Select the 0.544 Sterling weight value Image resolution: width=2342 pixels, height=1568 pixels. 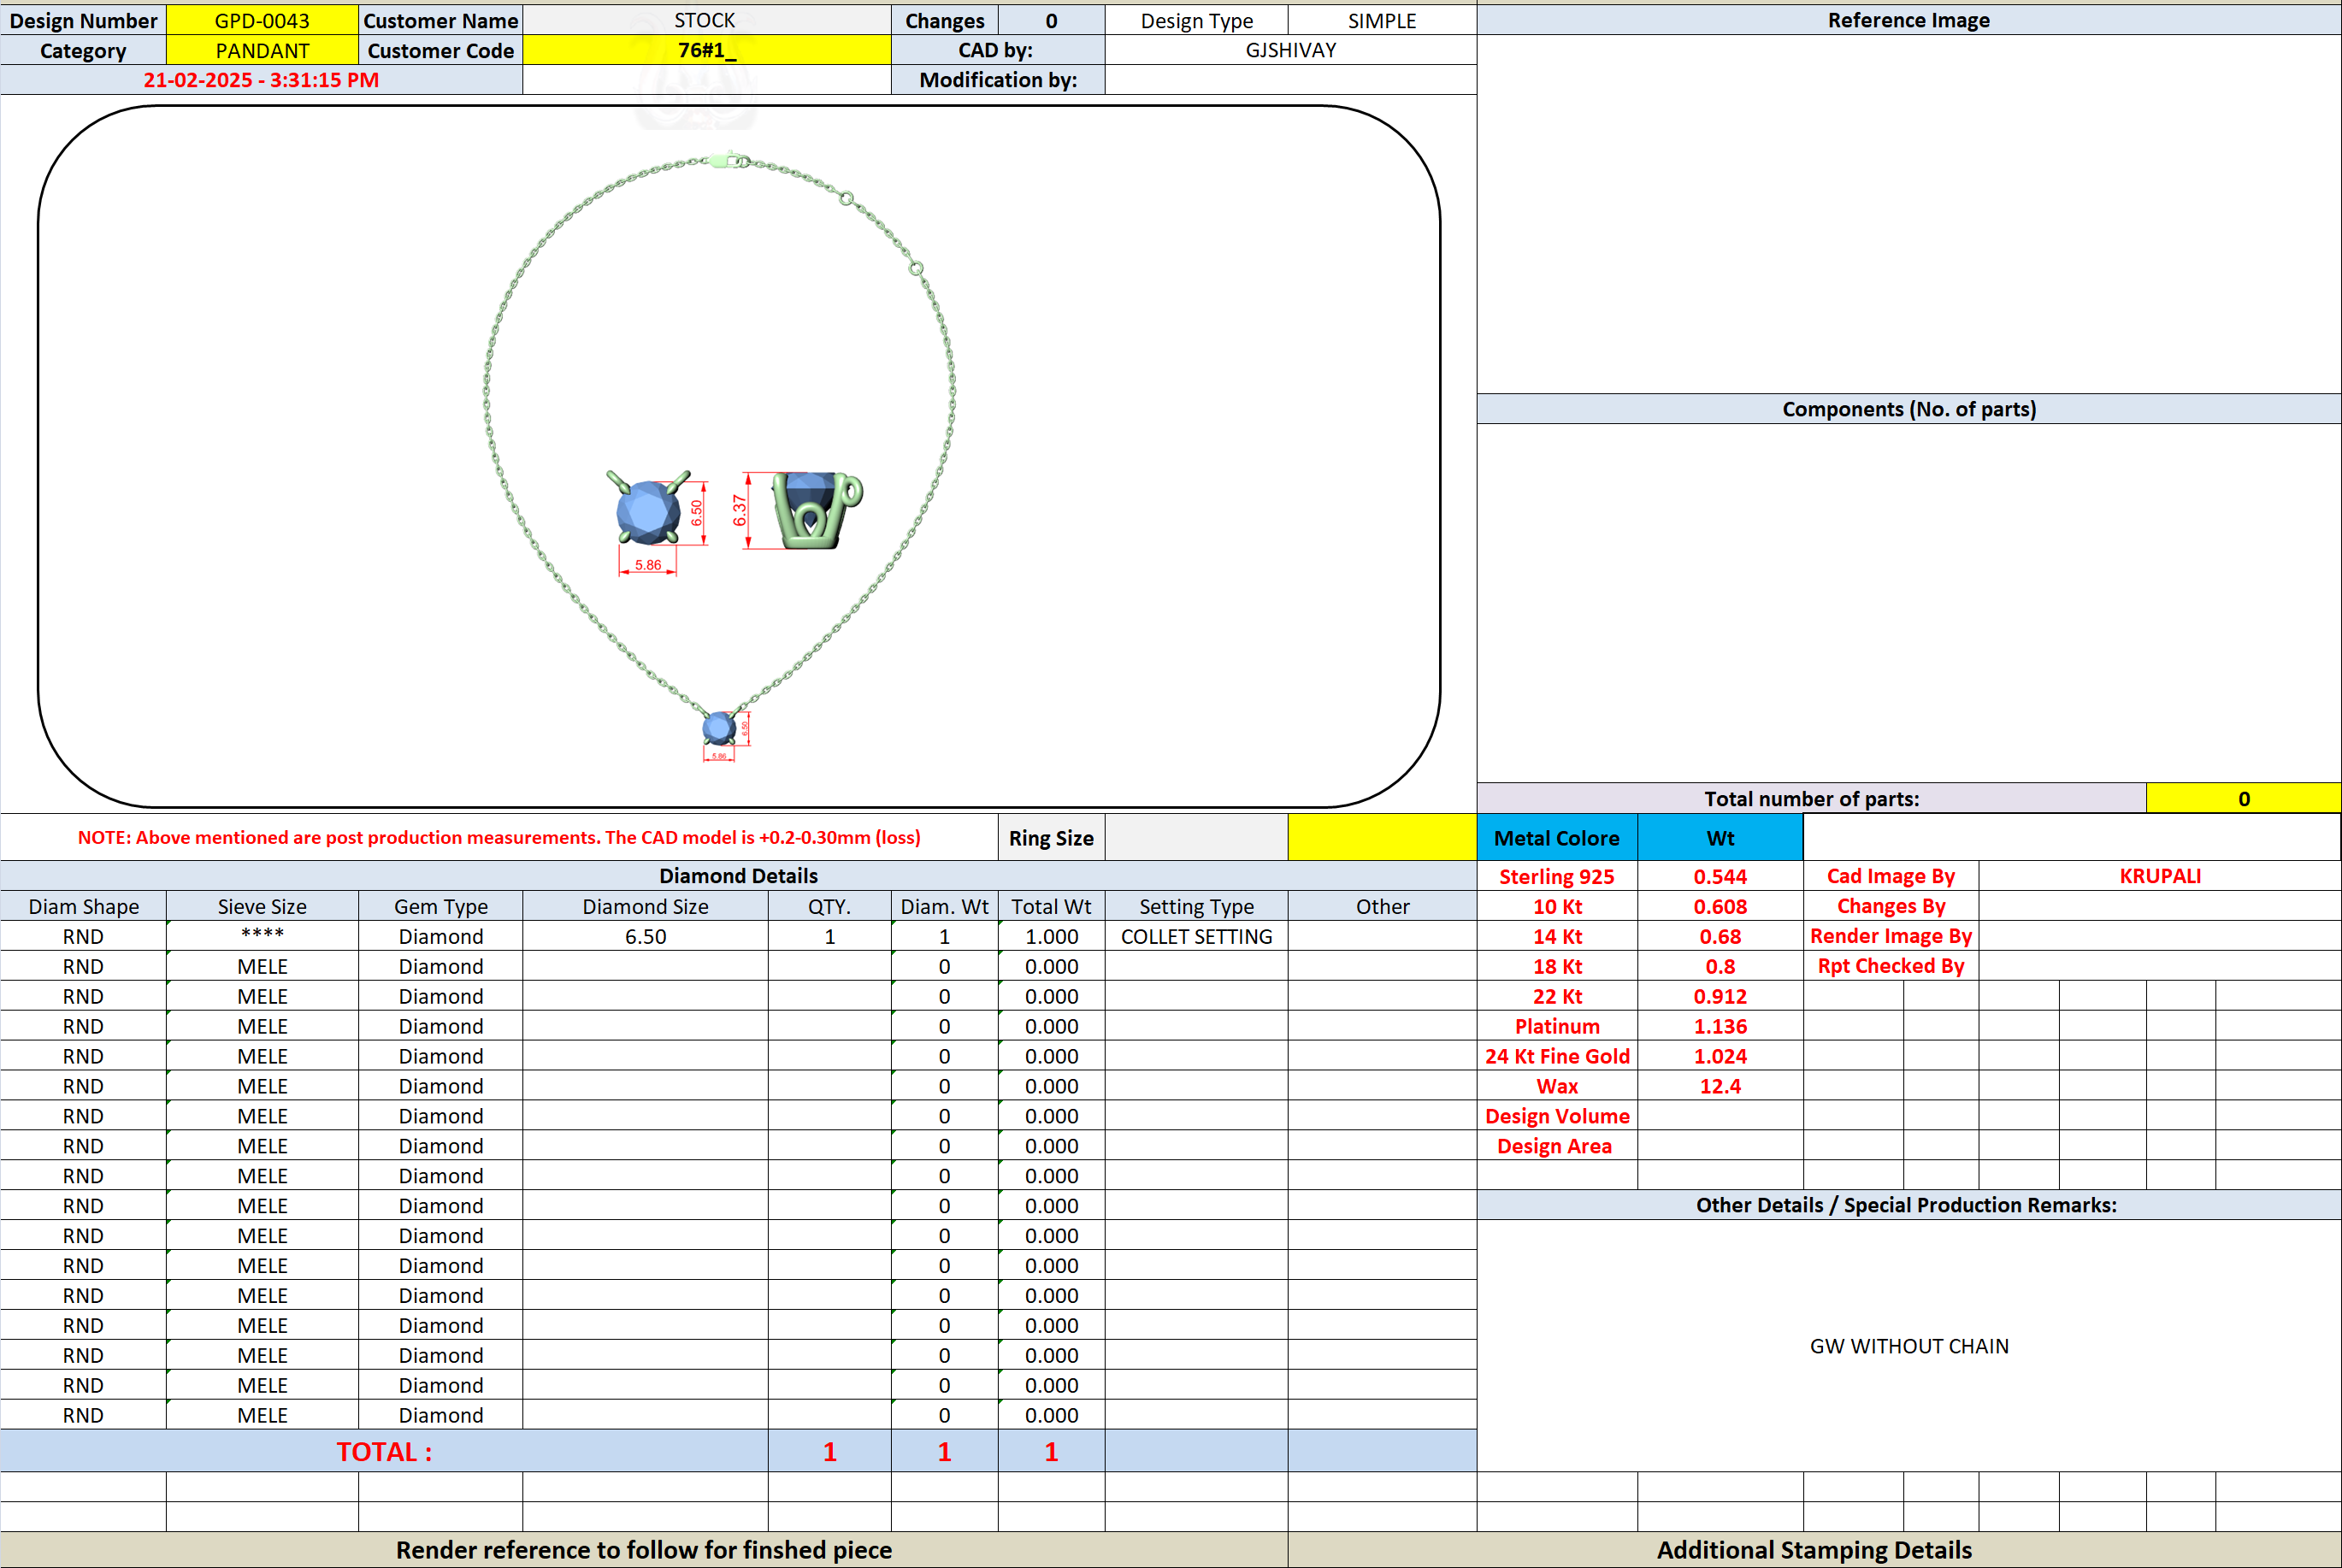pos(1720,876)
